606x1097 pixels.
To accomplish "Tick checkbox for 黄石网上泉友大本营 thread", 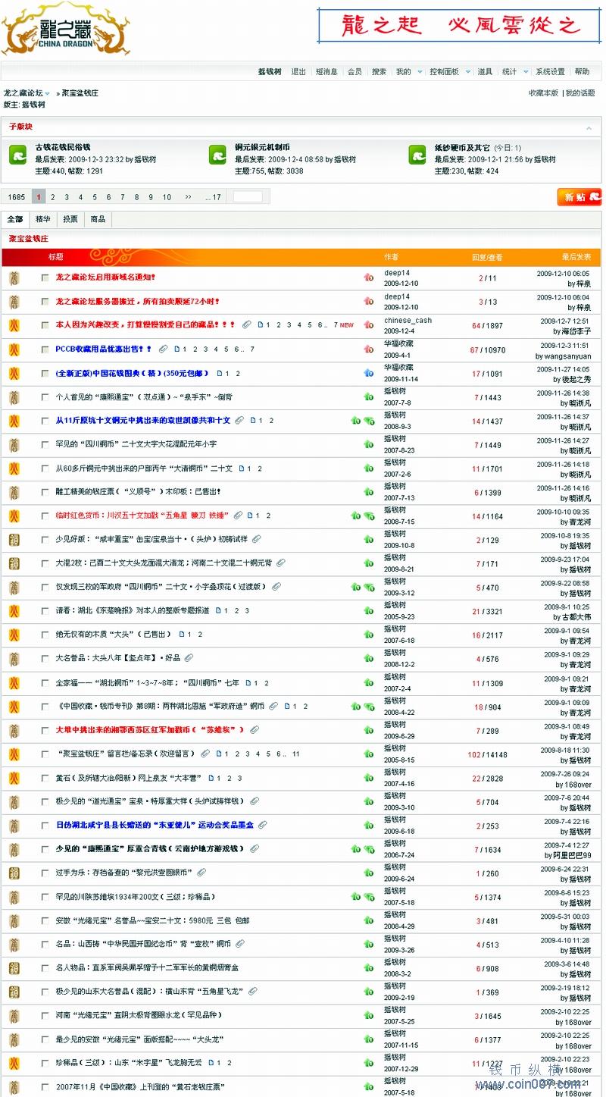I will (x=45, y=778).
